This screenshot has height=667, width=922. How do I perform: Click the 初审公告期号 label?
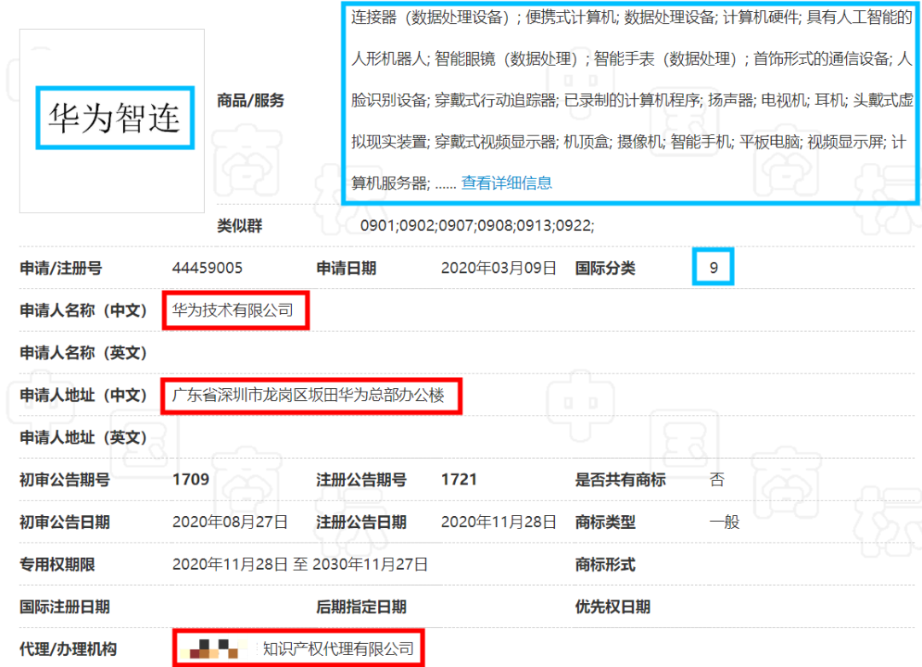click(x=65, y=479)
